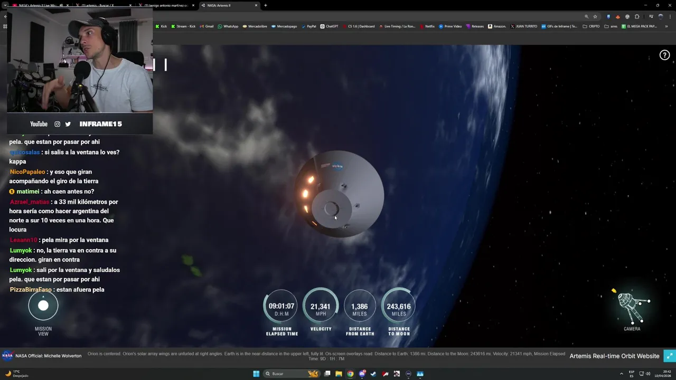Open the Camera spacecraft icon
676x380 pixels.
click(632, 307)
